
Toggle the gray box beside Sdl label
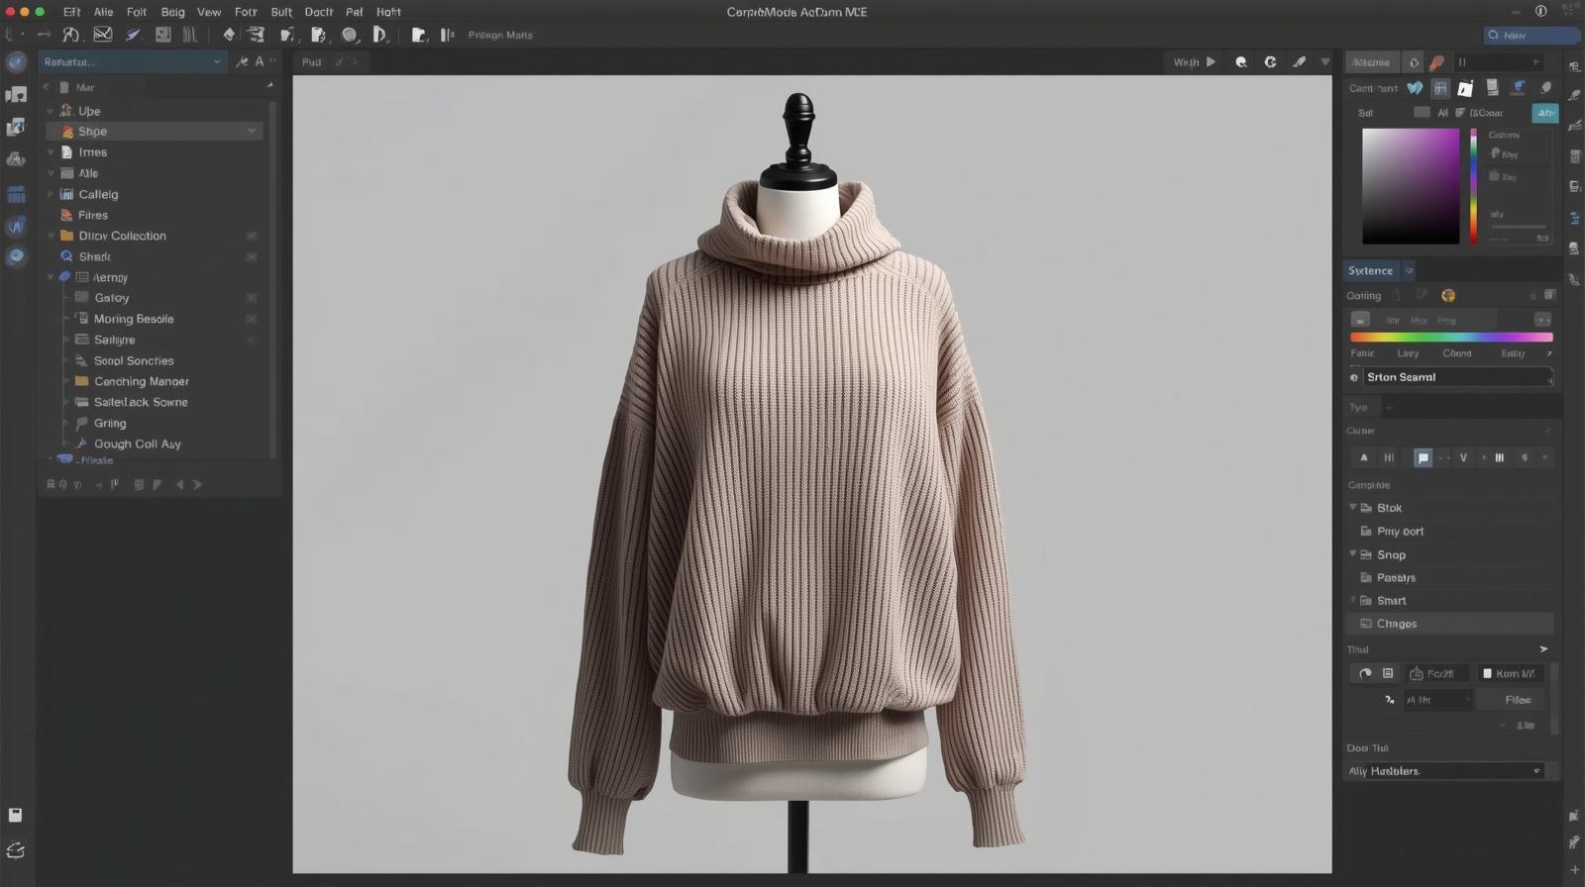point(1422,113)
